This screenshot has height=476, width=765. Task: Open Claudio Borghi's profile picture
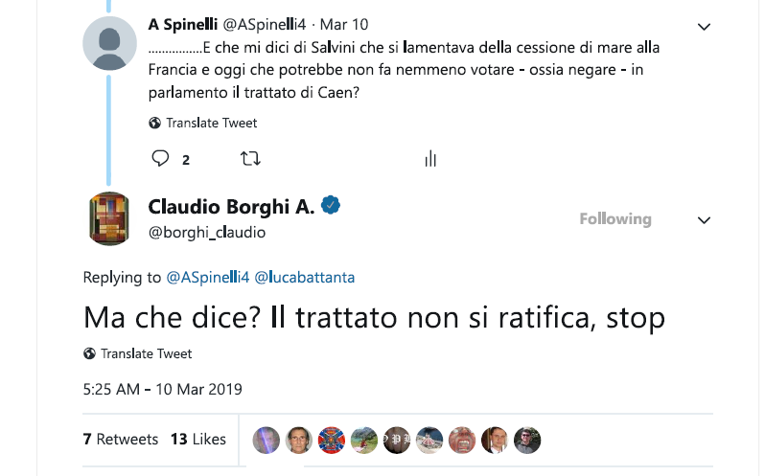click(109, 218)
